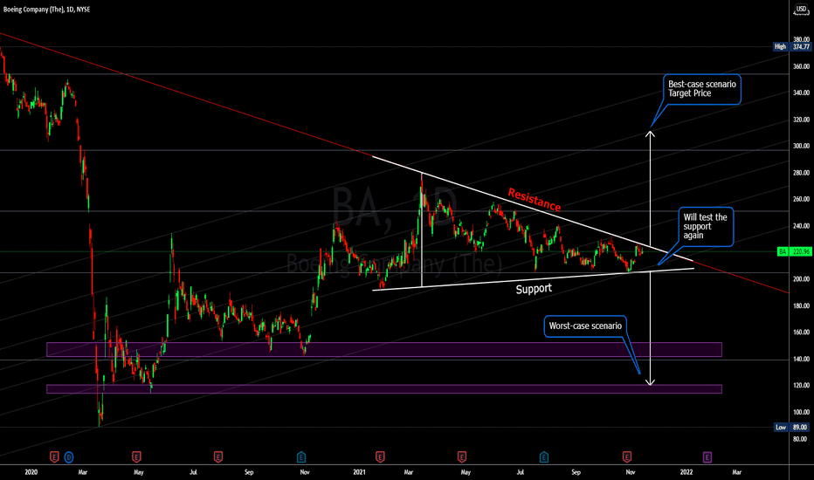Click the Mar label right after 2022

[736, 472]
